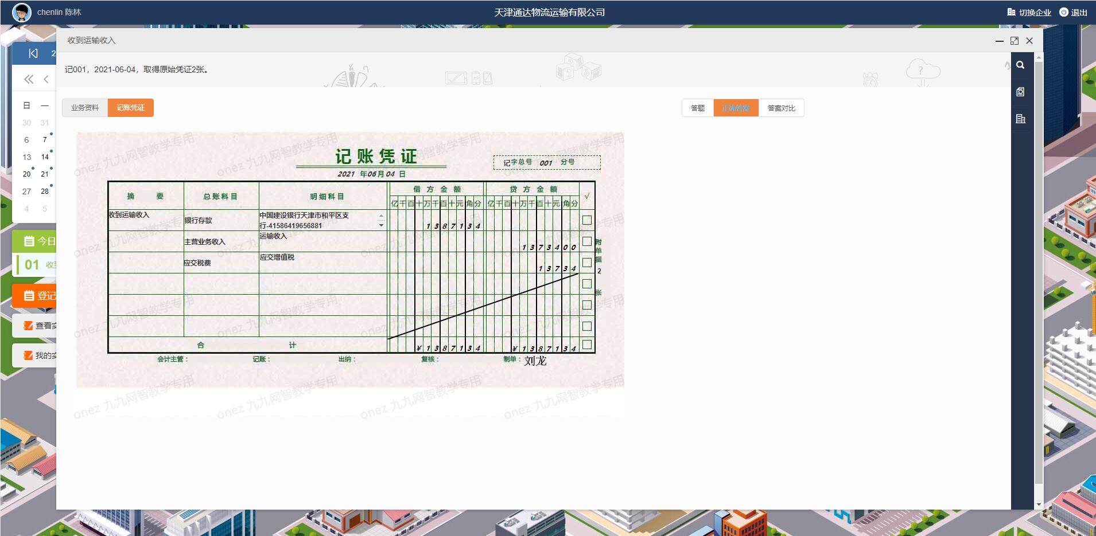This screenshot has width=1096, height=536.
Task: Click the switch enterprise icon
Action: [x=1011, y=12]
